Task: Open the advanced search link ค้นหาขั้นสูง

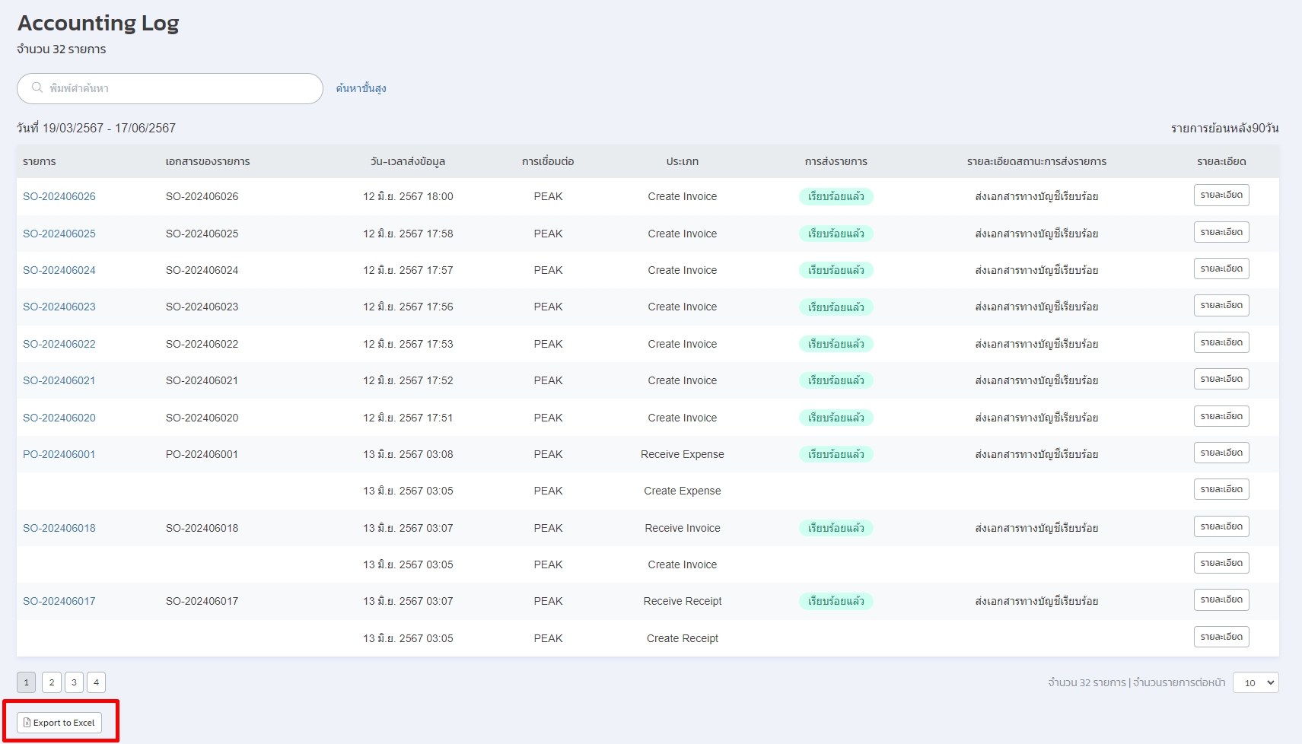Action: click(361, 88)
